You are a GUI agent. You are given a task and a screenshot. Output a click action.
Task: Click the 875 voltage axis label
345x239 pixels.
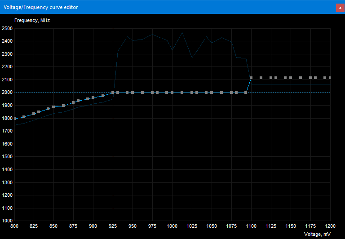73,226
